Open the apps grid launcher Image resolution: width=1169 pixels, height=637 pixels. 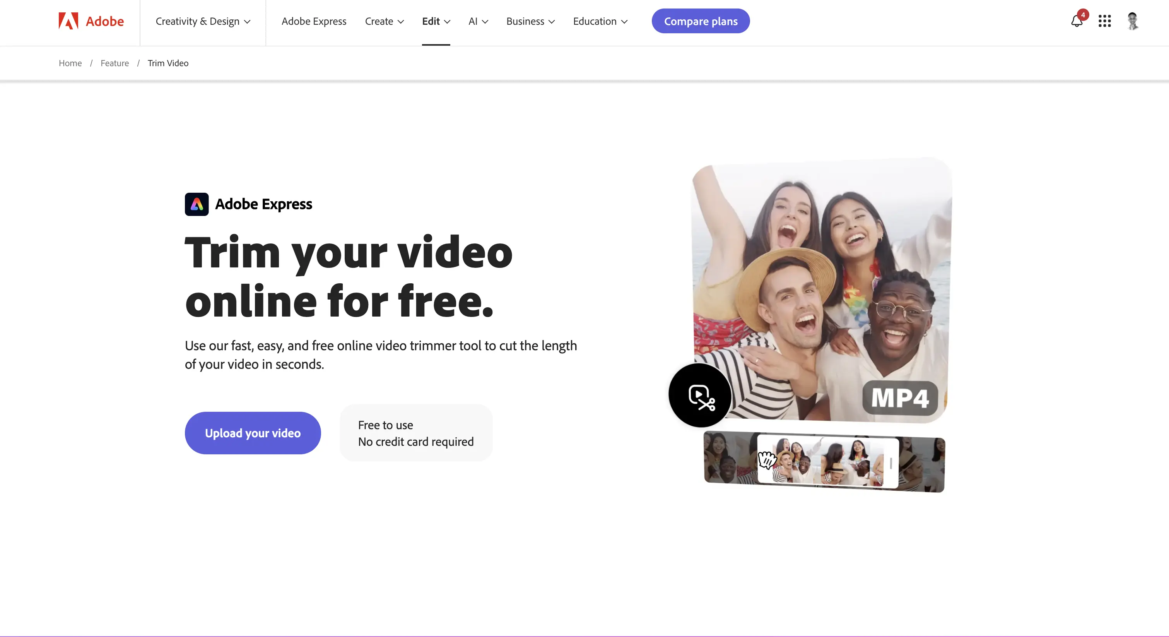click(1104, 21)
